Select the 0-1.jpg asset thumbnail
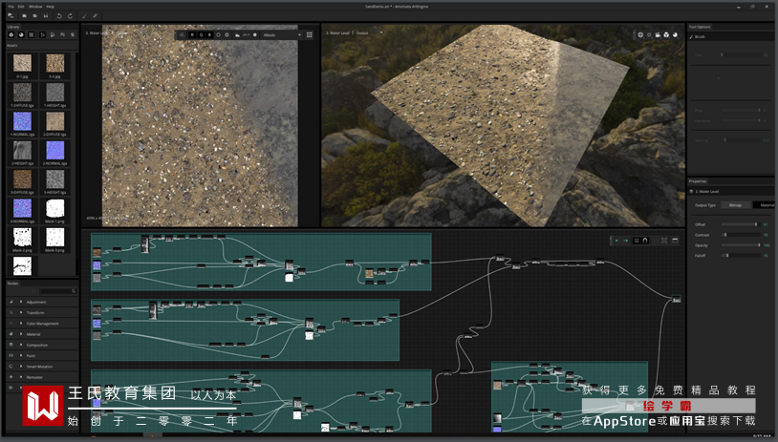This screenshot has width=778, height=442. pyautogui.click(x=22, y=63)
